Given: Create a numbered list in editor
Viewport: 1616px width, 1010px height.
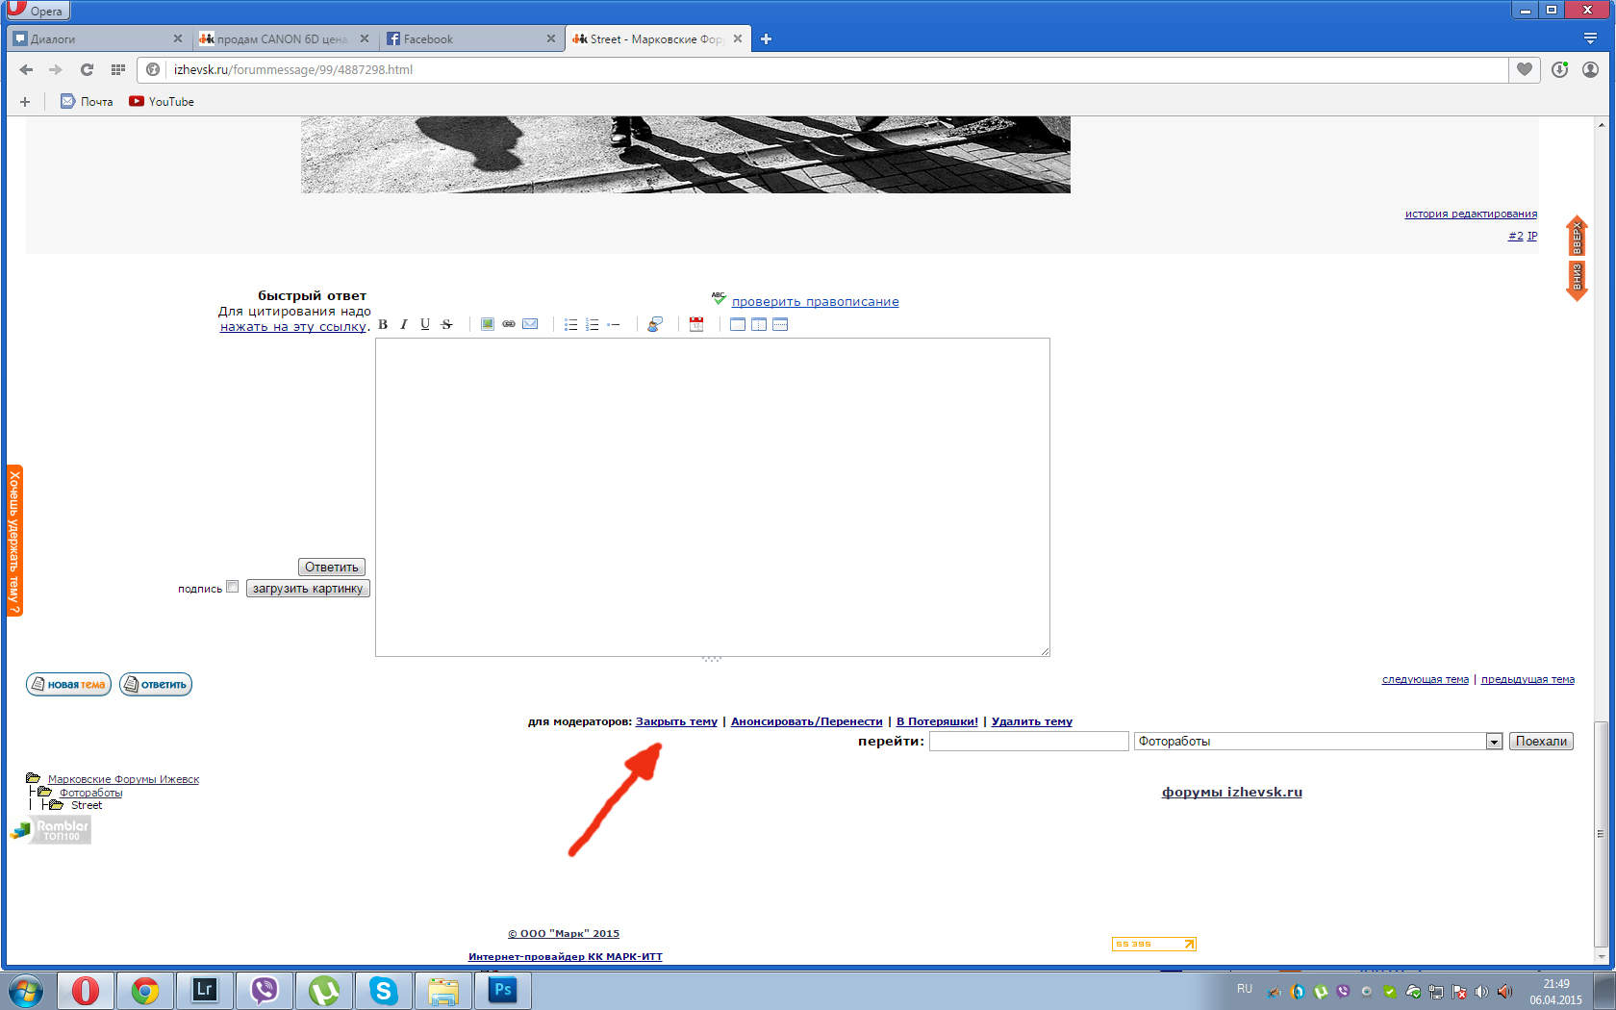Looking at the screenshot, I should point(593,324).
